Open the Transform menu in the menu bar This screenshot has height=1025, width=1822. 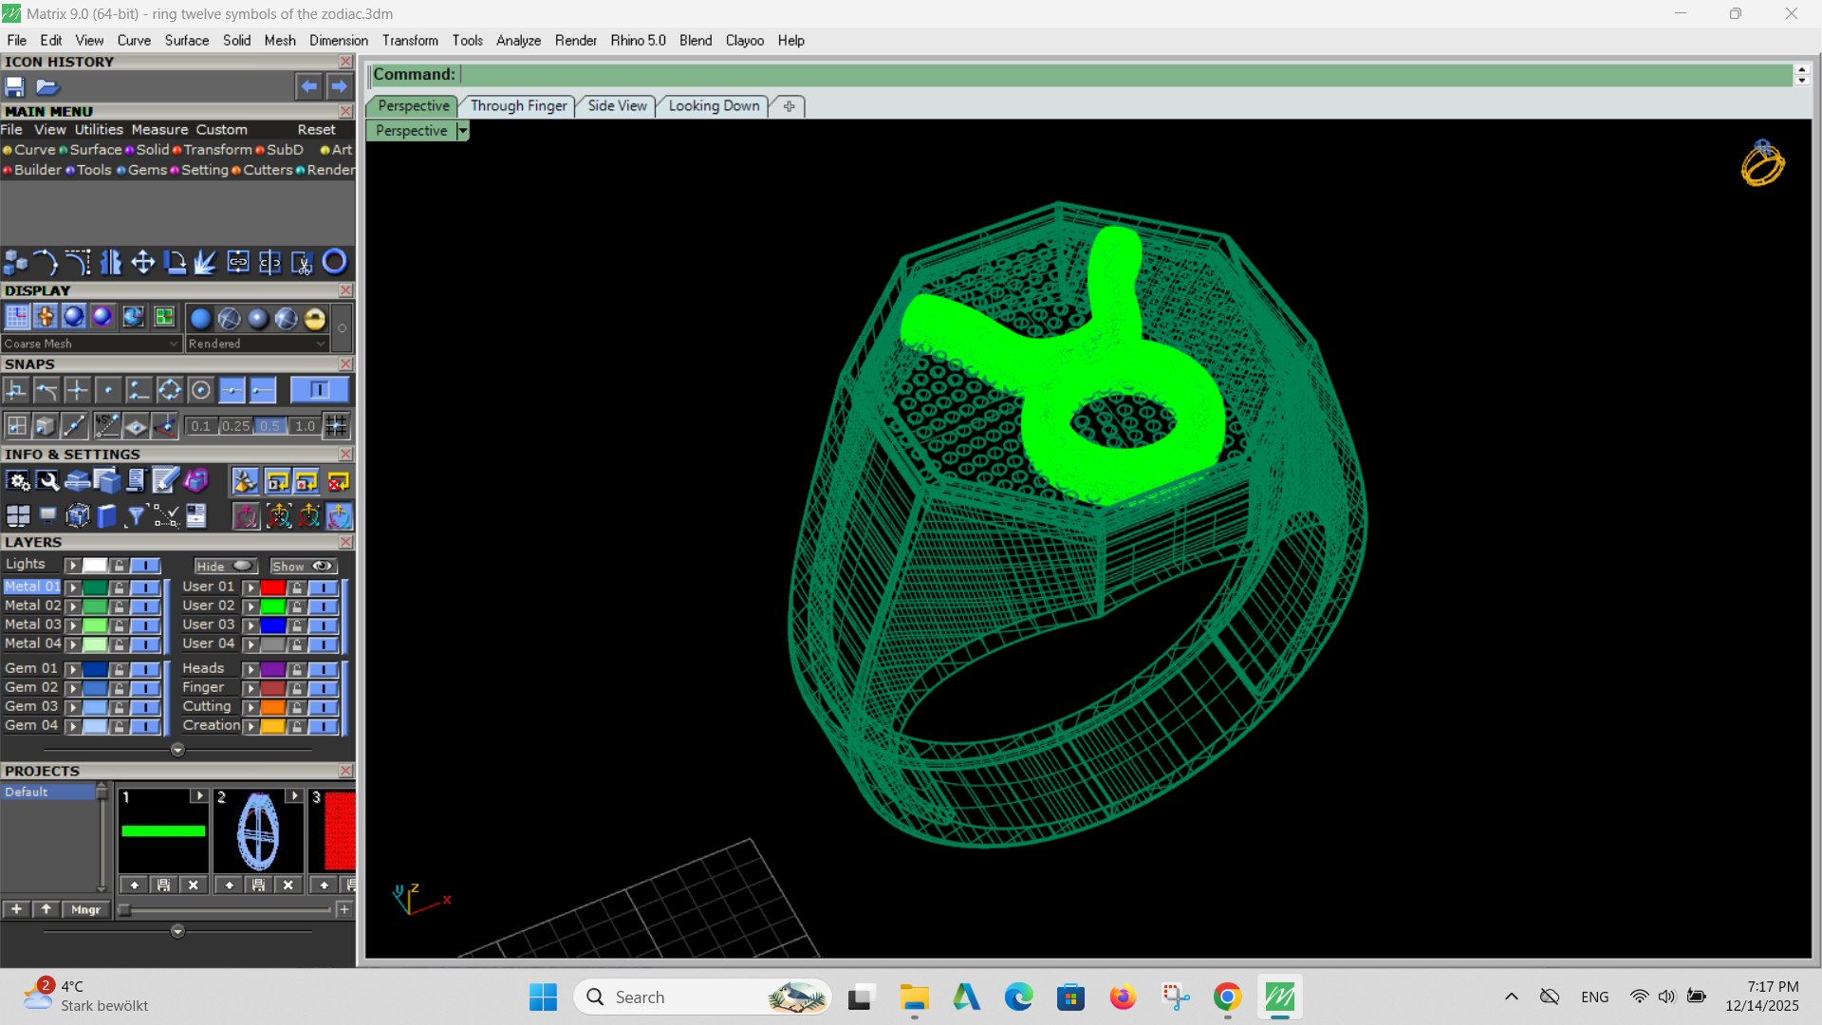point(410,41)
